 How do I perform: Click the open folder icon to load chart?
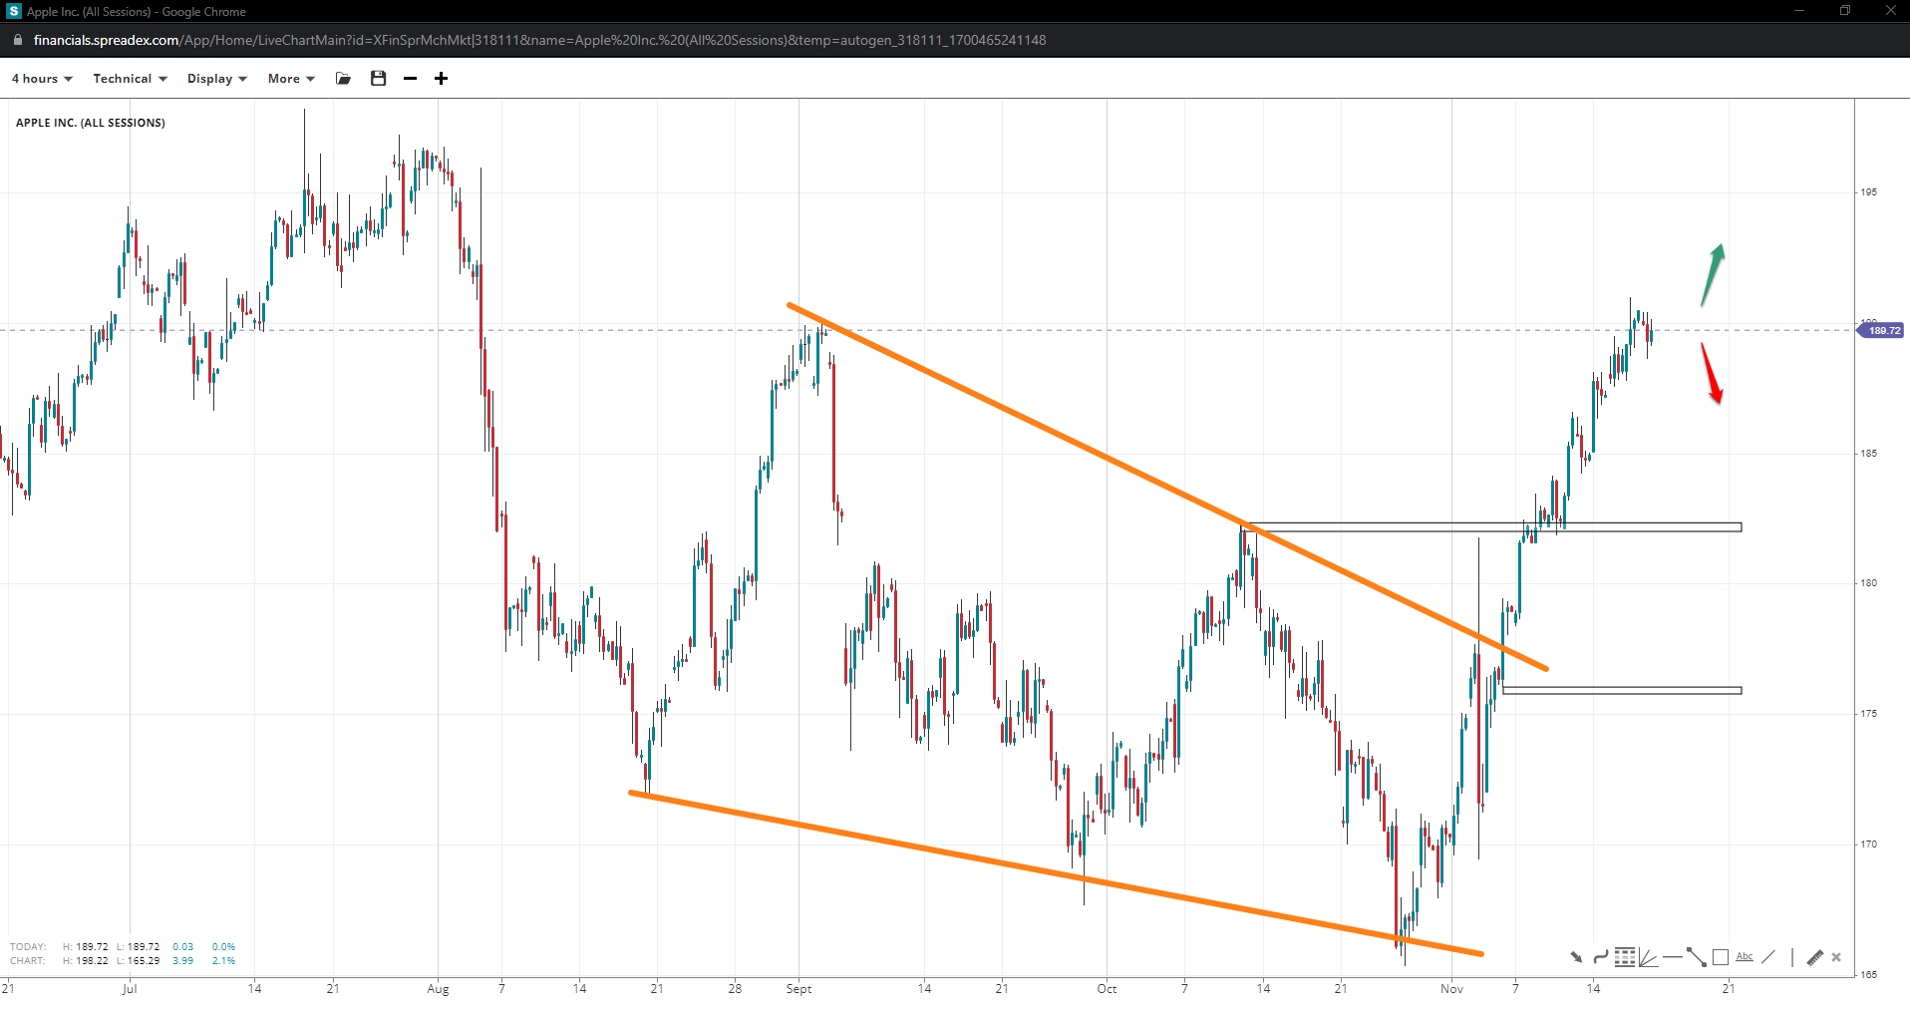coord(344,79)
